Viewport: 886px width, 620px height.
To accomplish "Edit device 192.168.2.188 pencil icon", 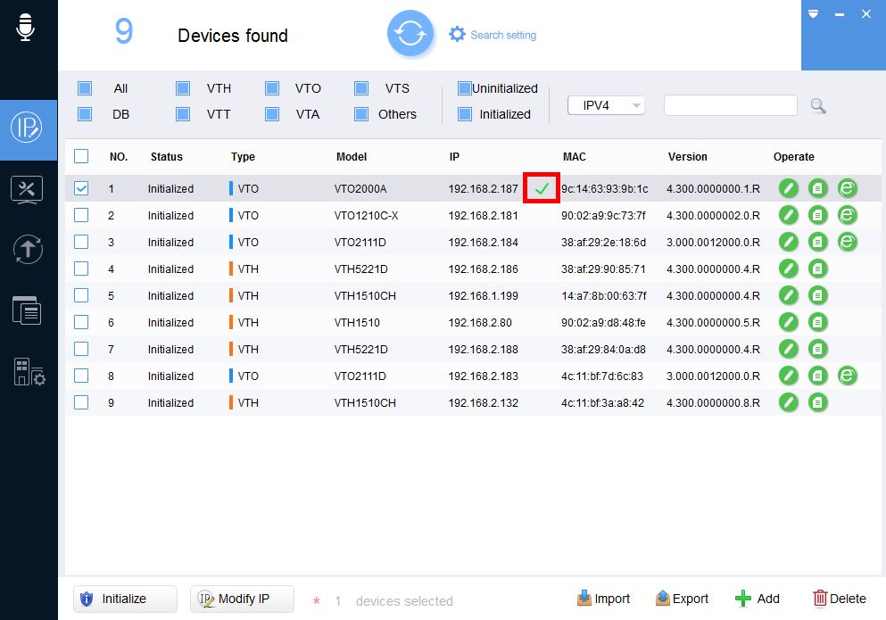I will (789, 349).
